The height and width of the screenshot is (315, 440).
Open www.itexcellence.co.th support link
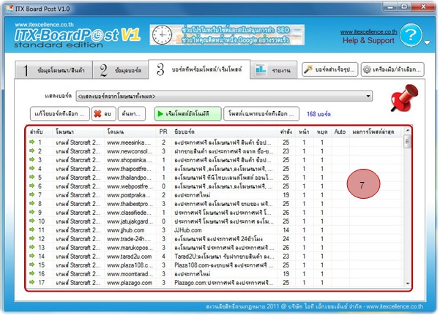pyautogui.click(x=368, y=32)
